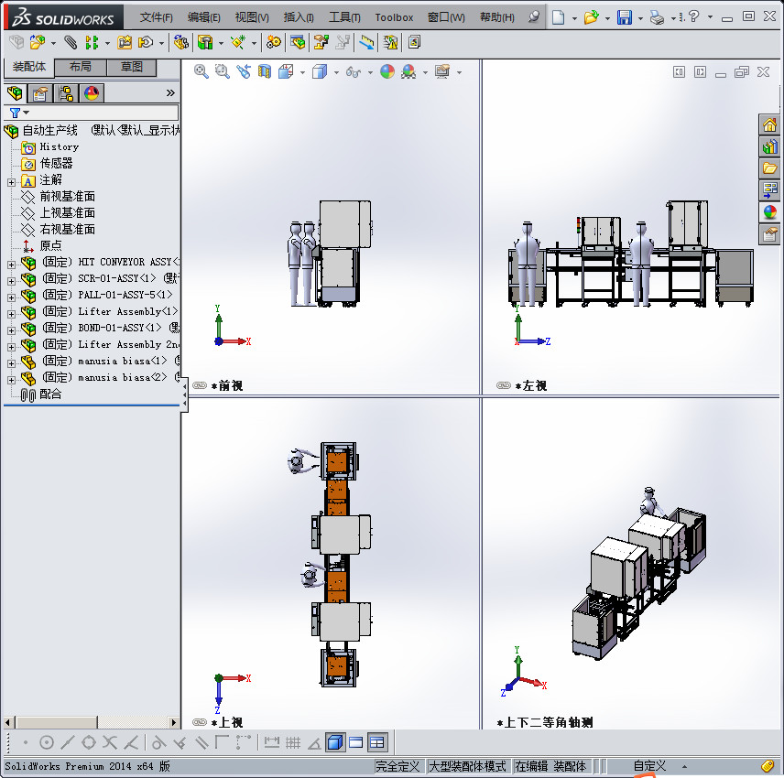Open View Orientation dropdown arrow

tap(302, 72)
